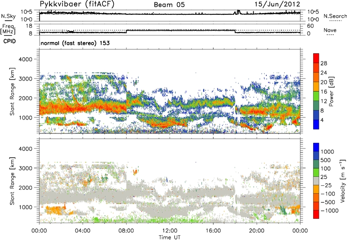Click the gray band of velocity colorbar
Screen dimensions: 347x240
[x=316, y=181]
